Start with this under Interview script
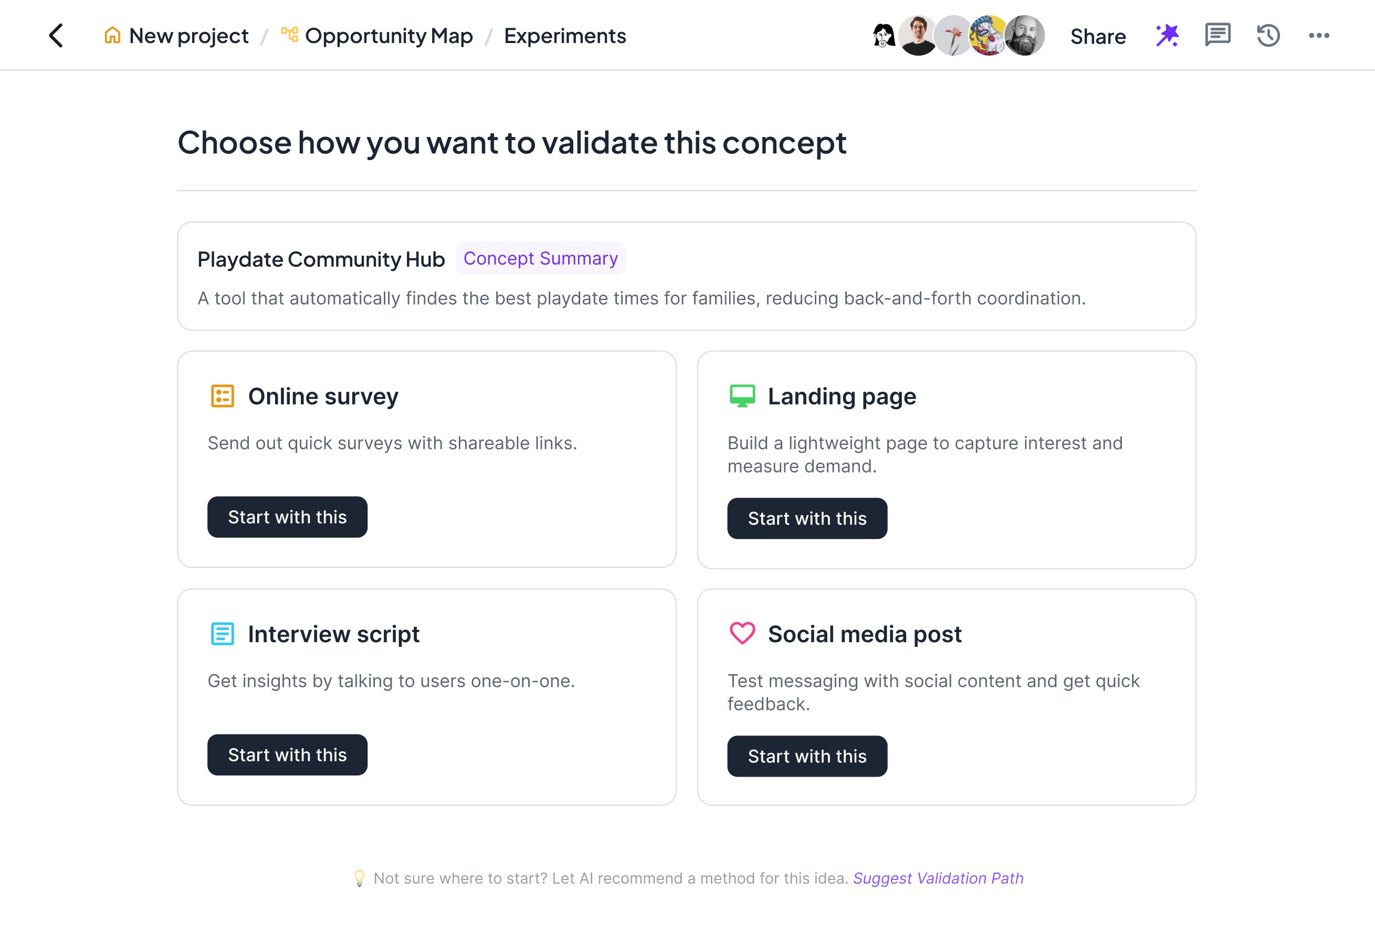Image resolution: width=1375 pixels, height=945 pixels. pos(287,755)
